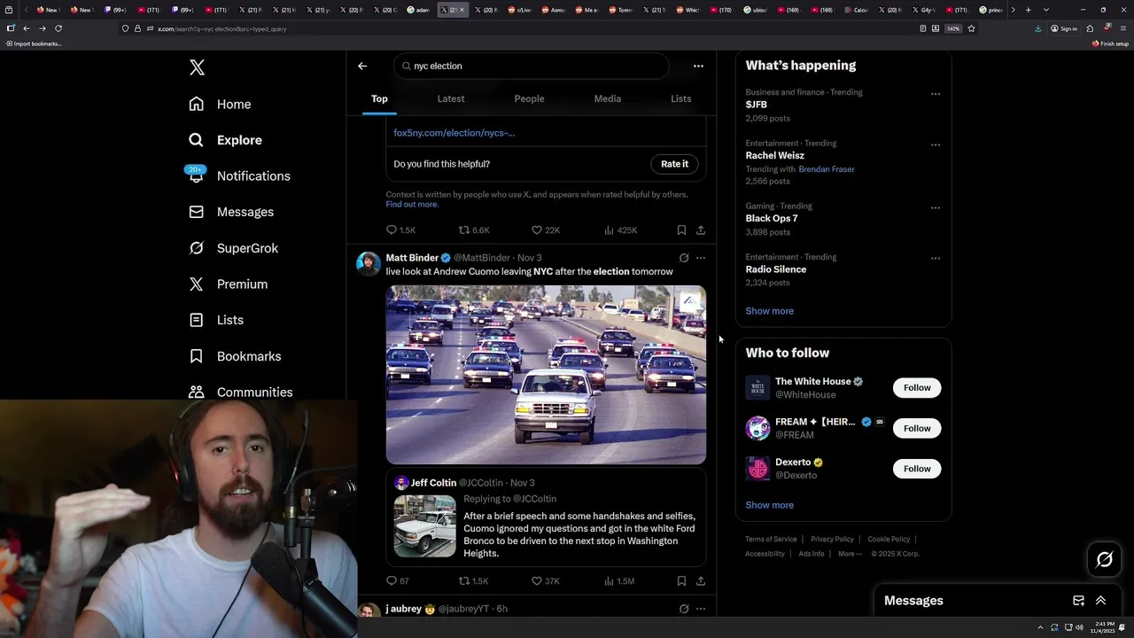Open quoted post white Bronco thumbnail

424,526
